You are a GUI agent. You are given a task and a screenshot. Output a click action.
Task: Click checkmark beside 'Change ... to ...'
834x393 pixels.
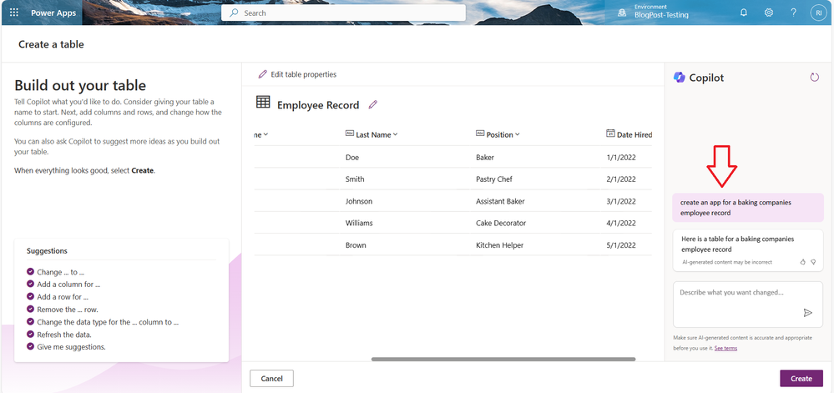[30, 272]
